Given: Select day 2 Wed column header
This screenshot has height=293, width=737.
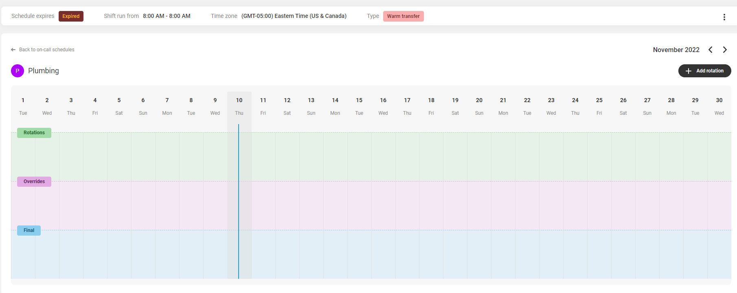Looking at the screenshot, I should 47,106.
